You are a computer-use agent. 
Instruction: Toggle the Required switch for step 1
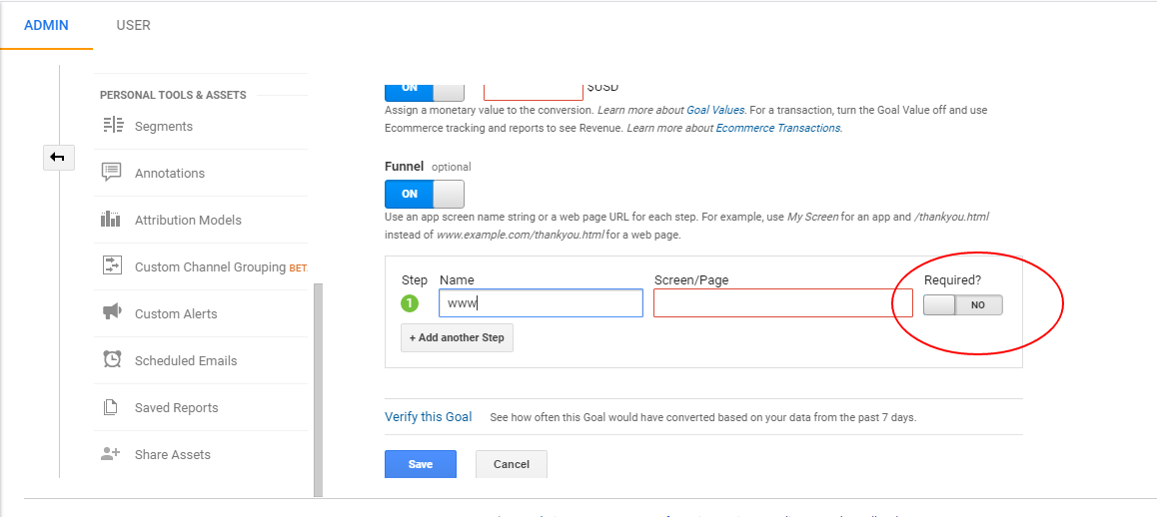click(962, 305)
